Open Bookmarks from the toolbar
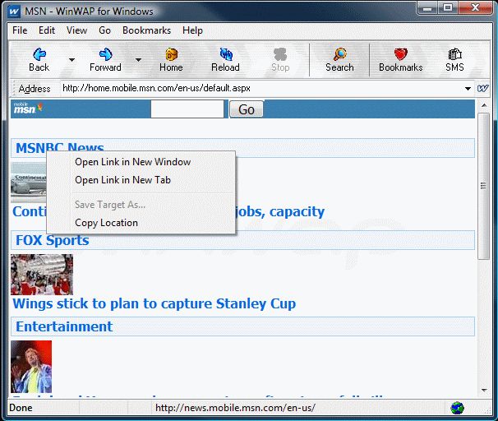The height and width of the screenshot is (421, 498). click(x=401, y=54)
